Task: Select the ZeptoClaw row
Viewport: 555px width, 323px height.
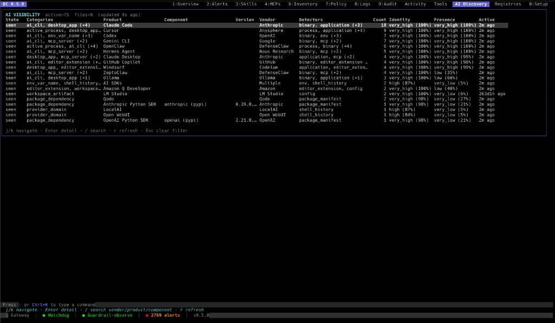Action: tap(256, 73)
